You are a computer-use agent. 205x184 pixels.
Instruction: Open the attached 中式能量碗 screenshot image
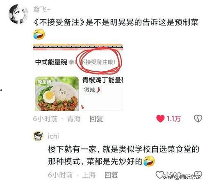[x=78, y=77]
